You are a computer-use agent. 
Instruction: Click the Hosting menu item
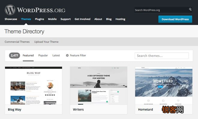click(x=120, y=19)
